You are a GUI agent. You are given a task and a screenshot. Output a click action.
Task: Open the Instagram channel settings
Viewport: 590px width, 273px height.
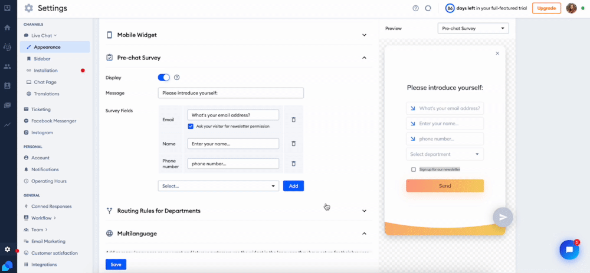(42, 133)
